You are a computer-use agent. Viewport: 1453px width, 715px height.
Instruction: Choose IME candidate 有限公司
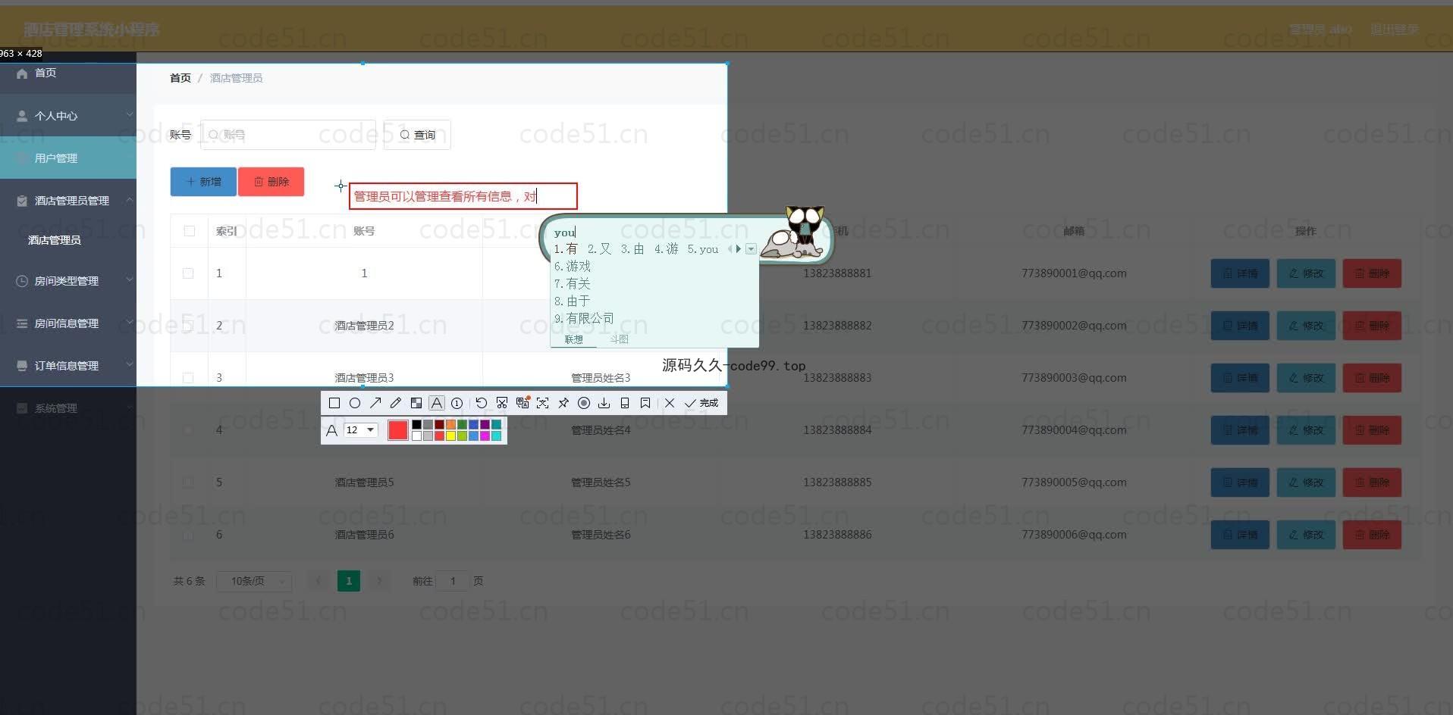pos(584,319)
